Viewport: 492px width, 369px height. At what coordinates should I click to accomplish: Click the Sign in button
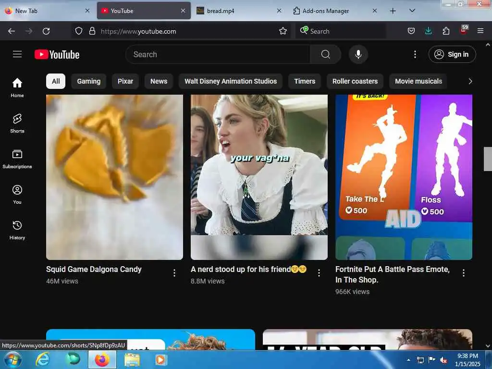pos(452,54)
